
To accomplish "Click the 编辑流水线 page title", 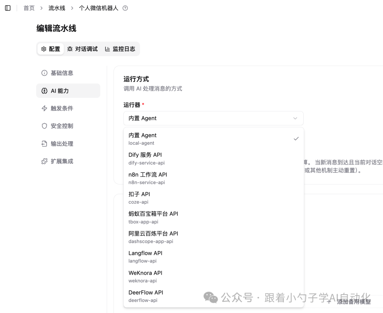I will (x=56, y=28).
